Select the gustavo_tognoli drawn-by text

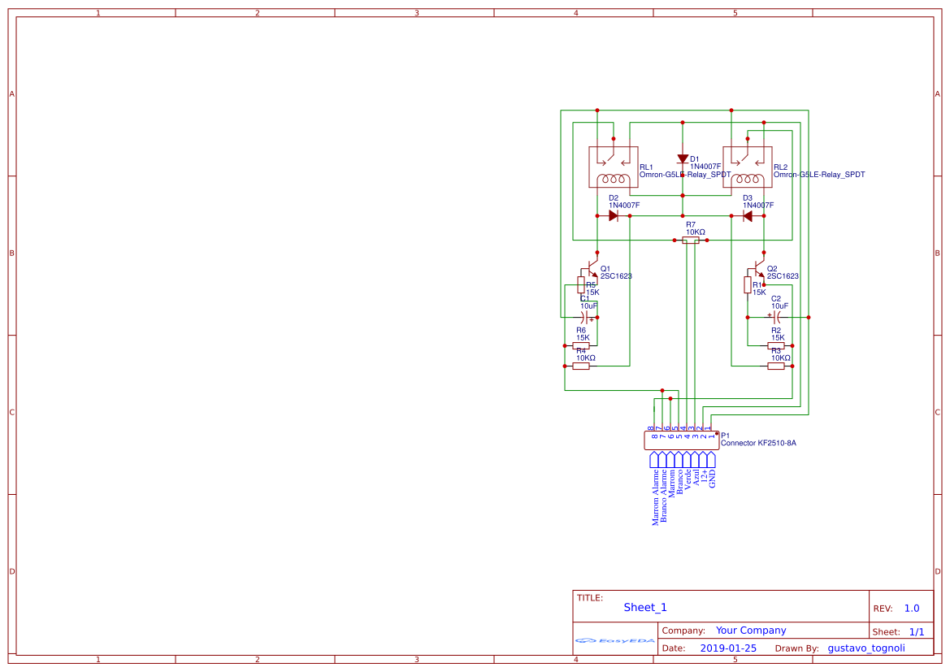(x=866, y=648)
